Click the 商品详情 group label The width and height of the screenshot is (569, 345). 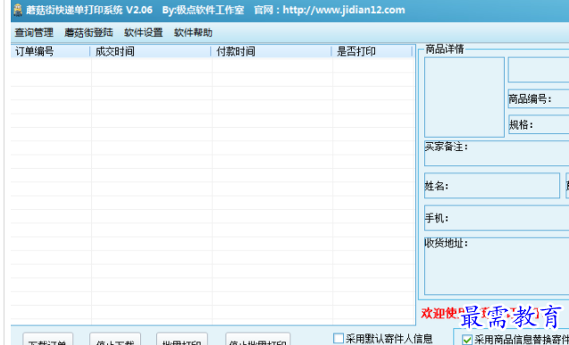click(445, 48)
